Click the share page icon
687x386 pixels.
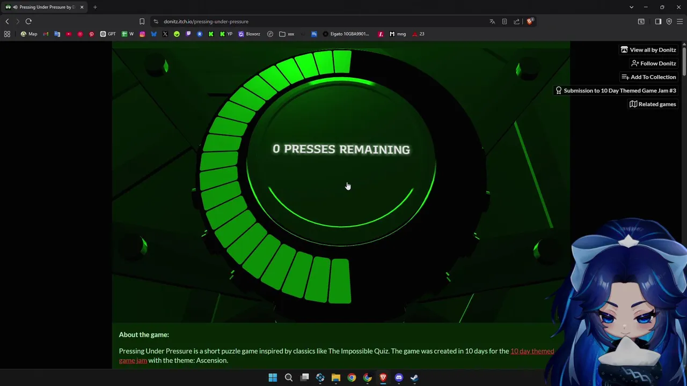(x=517, y=21)
